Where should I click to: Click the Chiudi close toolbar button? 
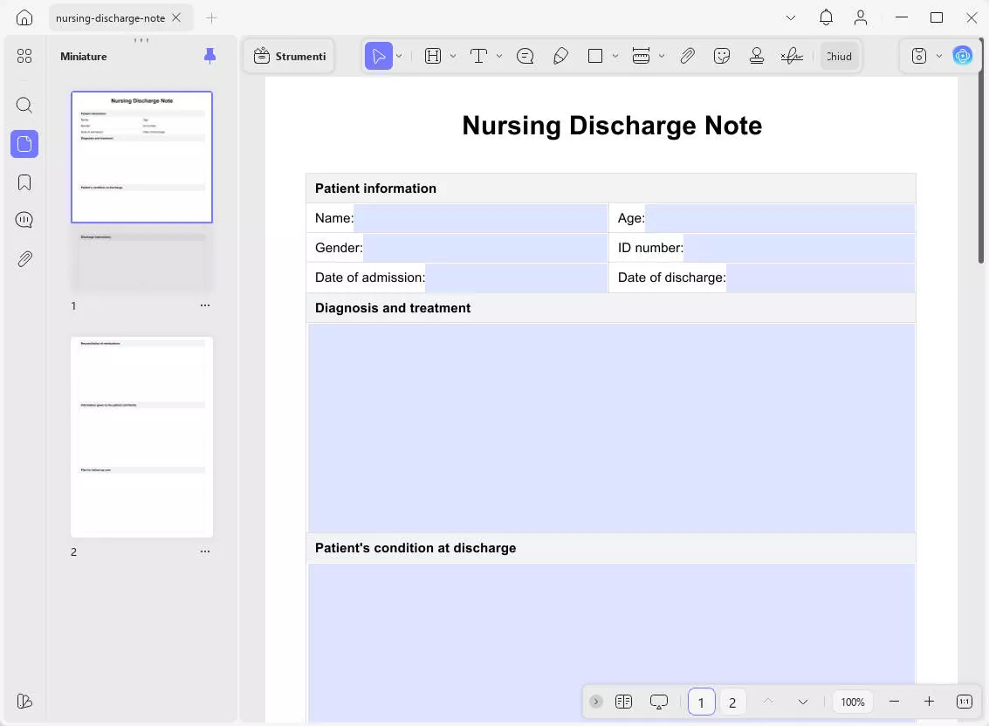tap(840, 56)
